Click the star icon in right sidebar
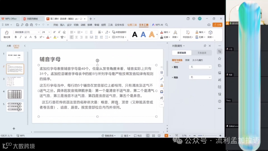Screen dimensions: 268x151 click(x=220, y=59)
